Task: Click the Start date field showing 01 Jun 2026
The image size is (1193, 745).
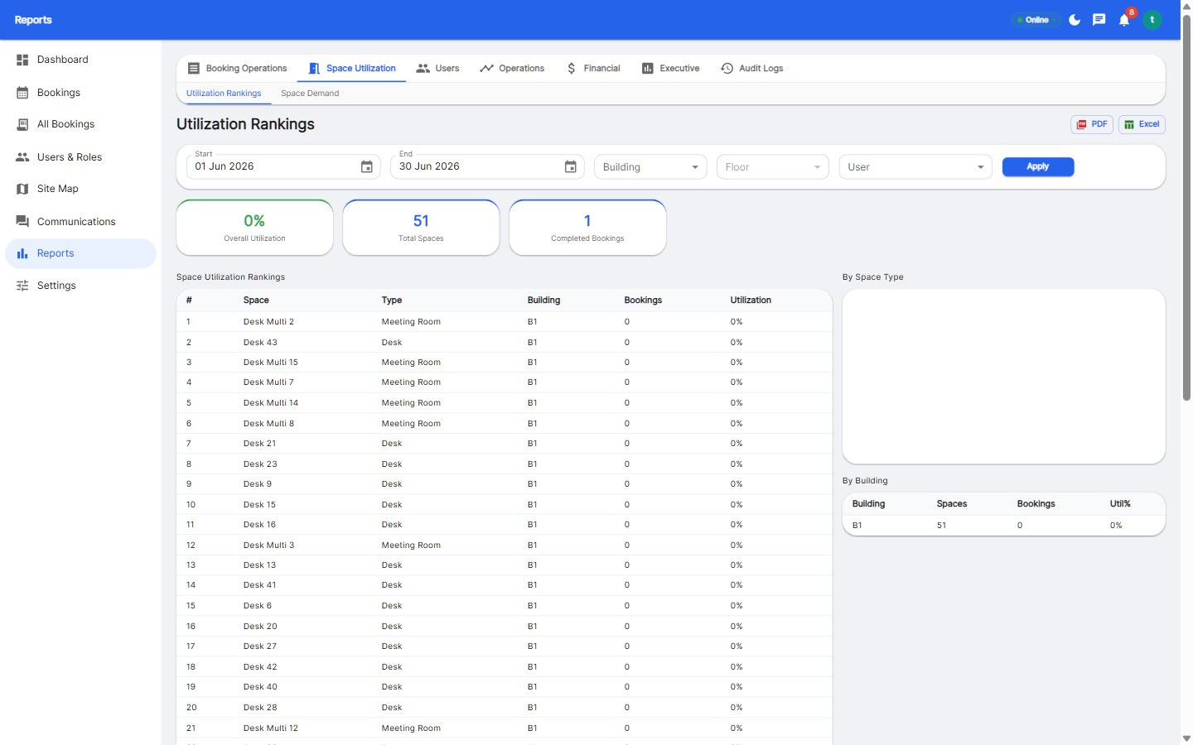Action: (283, 166)
